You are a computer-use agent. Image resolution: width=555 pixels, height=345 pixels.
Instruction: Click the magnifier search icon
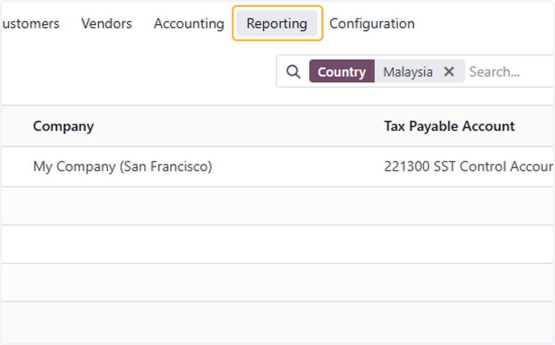pos(293,72)
